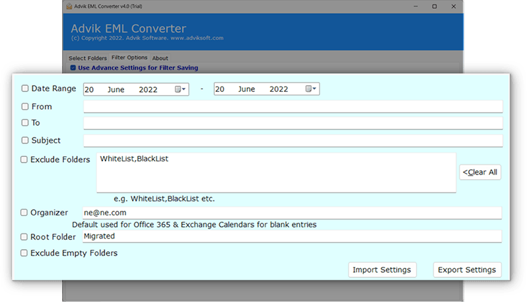527x302 pixels.
Task: Click the Clear All button
Action: (x=480, y=172)
